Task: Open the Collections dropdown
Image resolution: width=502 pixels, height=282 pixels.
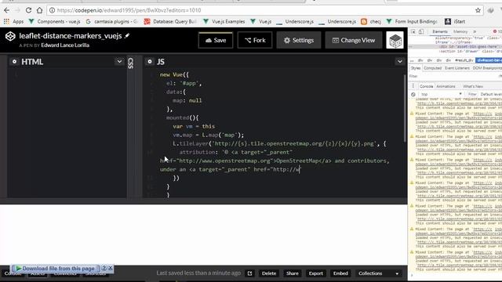Action: click(x=378, y=273)
